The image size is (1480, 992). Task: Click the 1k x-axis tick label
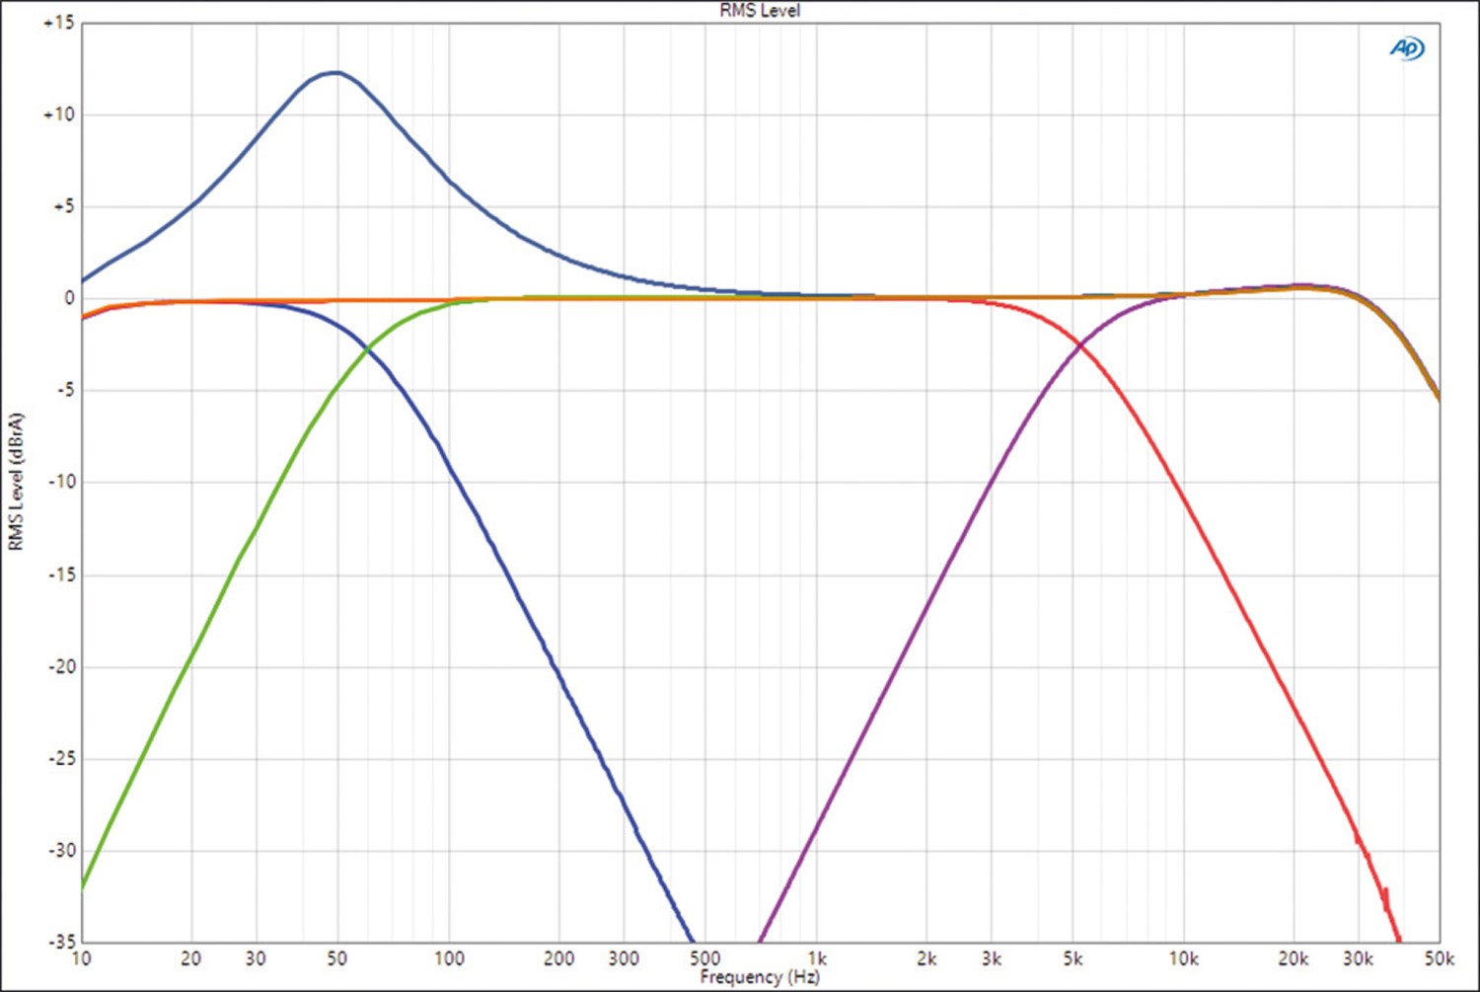[x=816, y=958]
